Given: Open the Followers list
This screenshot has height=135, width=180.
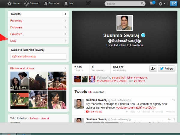Looking at the screenshot, I should click(x=38, y=27).
